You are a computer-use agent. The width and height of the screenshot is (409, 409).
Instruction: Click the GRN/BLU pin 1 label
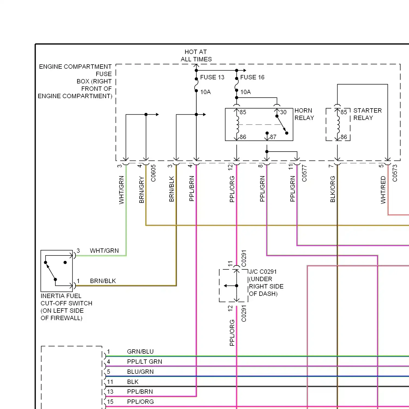140,352
